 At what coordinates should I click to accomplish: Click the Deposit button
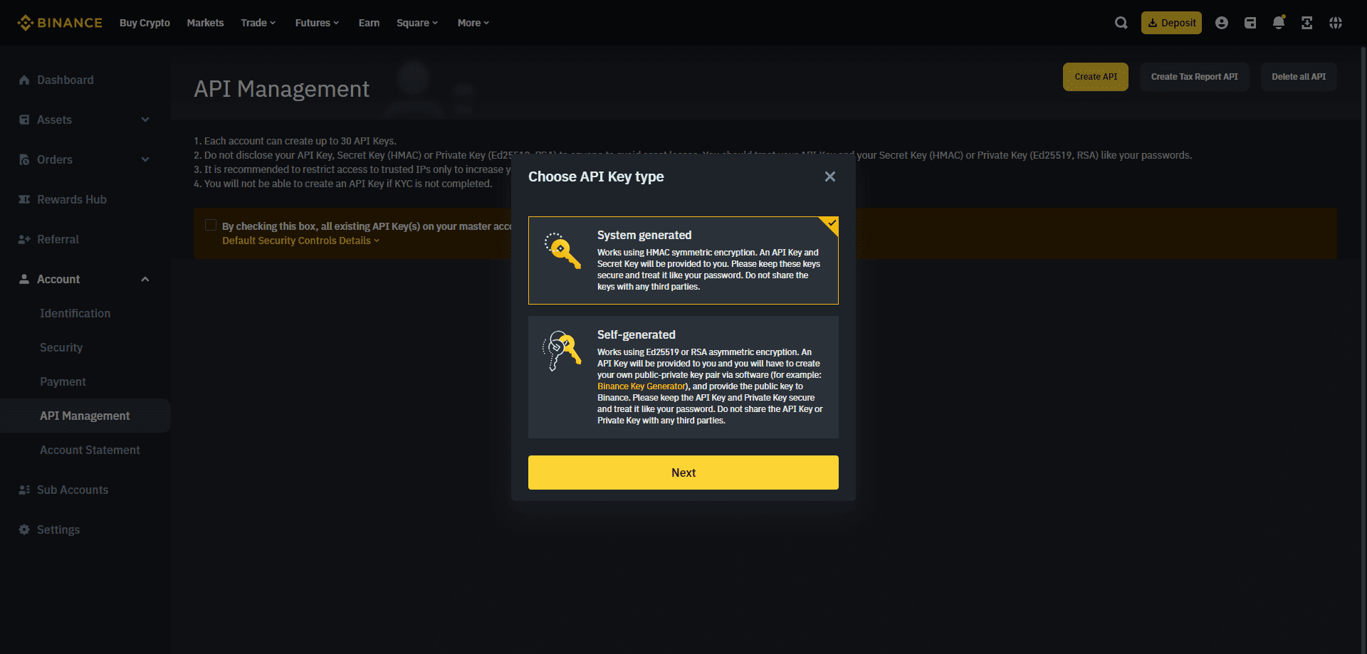1171,23
